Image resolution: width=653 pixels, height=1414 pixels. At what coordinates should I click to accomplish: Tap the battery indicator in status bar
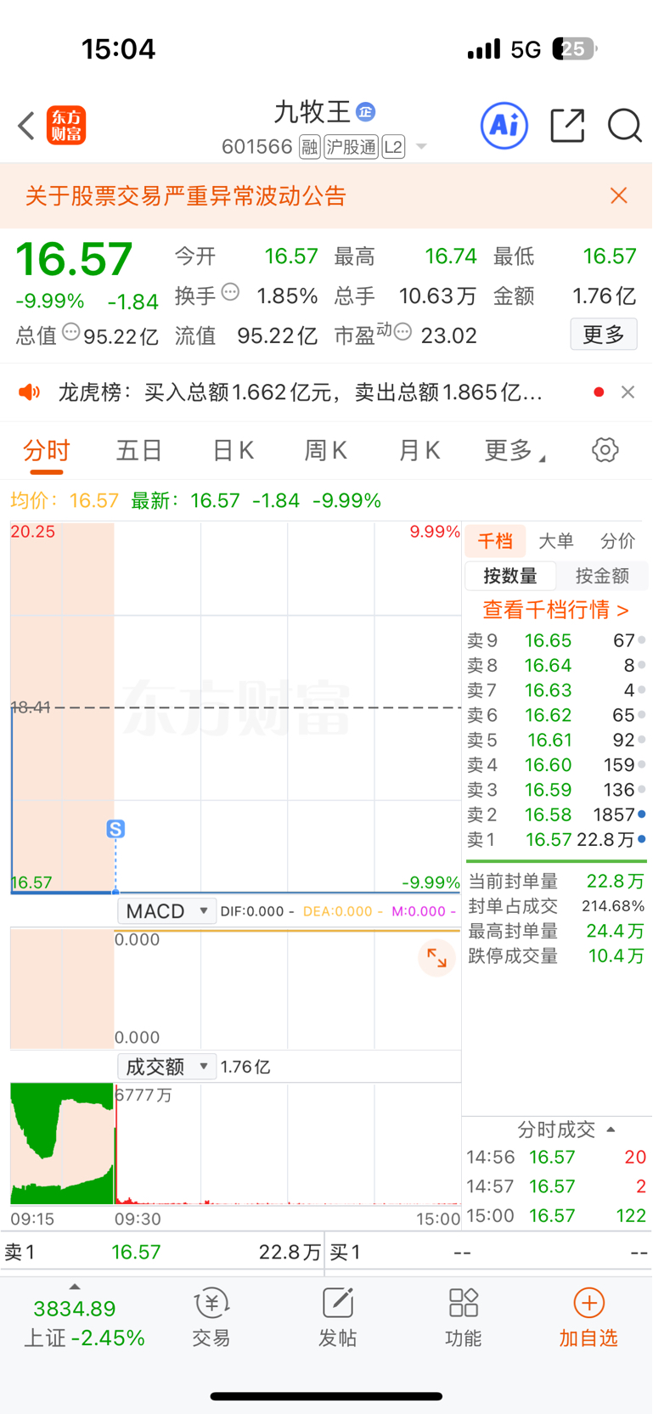point(575,48)
